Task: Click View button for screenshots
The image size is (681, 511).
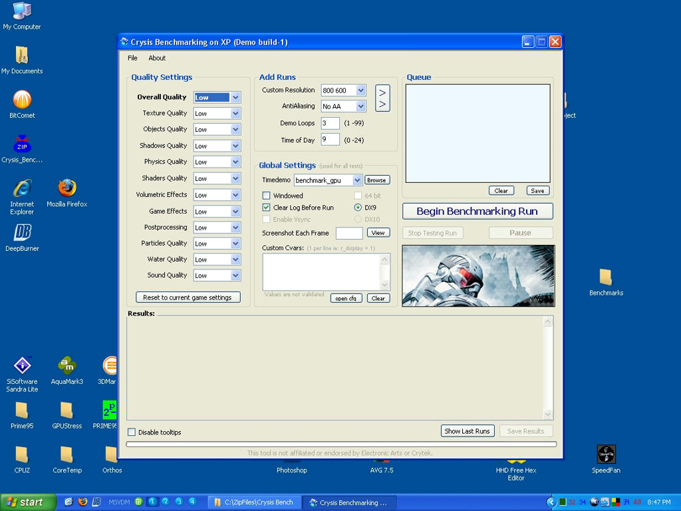Action: point(378,233)
